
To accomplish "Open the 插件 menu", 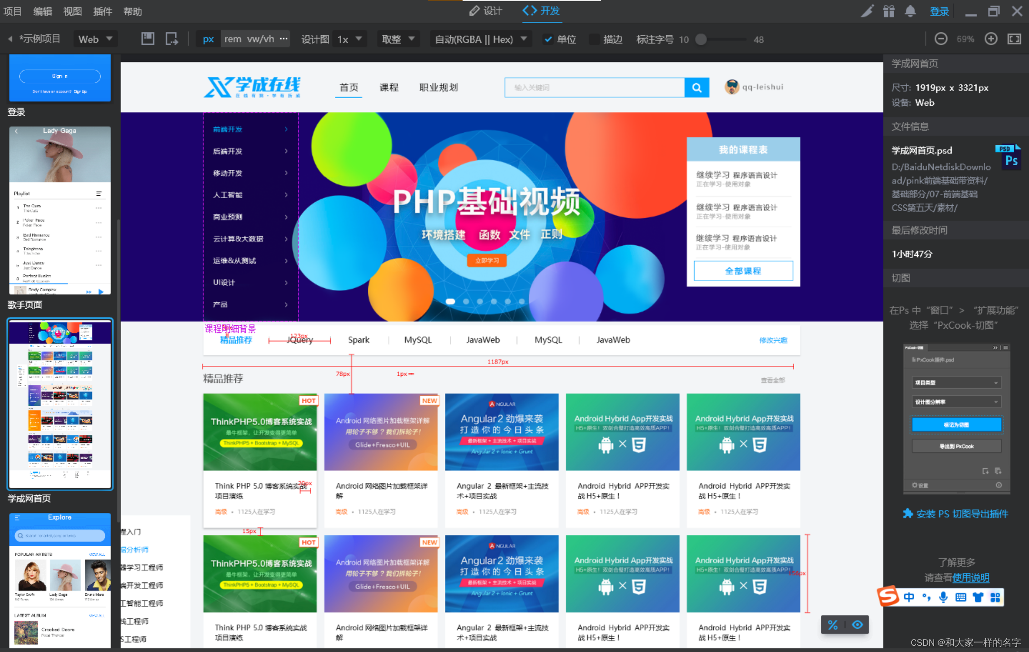I will tap(102, 11).
